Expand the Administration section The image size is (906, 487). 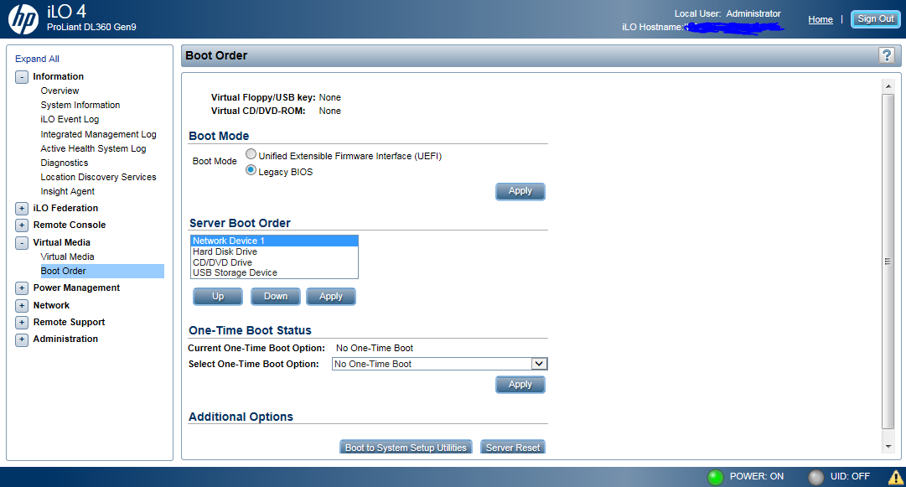22,339
